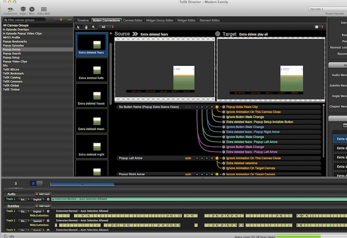Remove Audio Track 1 with X icon
The height and width of the screenshot is (238, 347).
(x=48, y=199)
